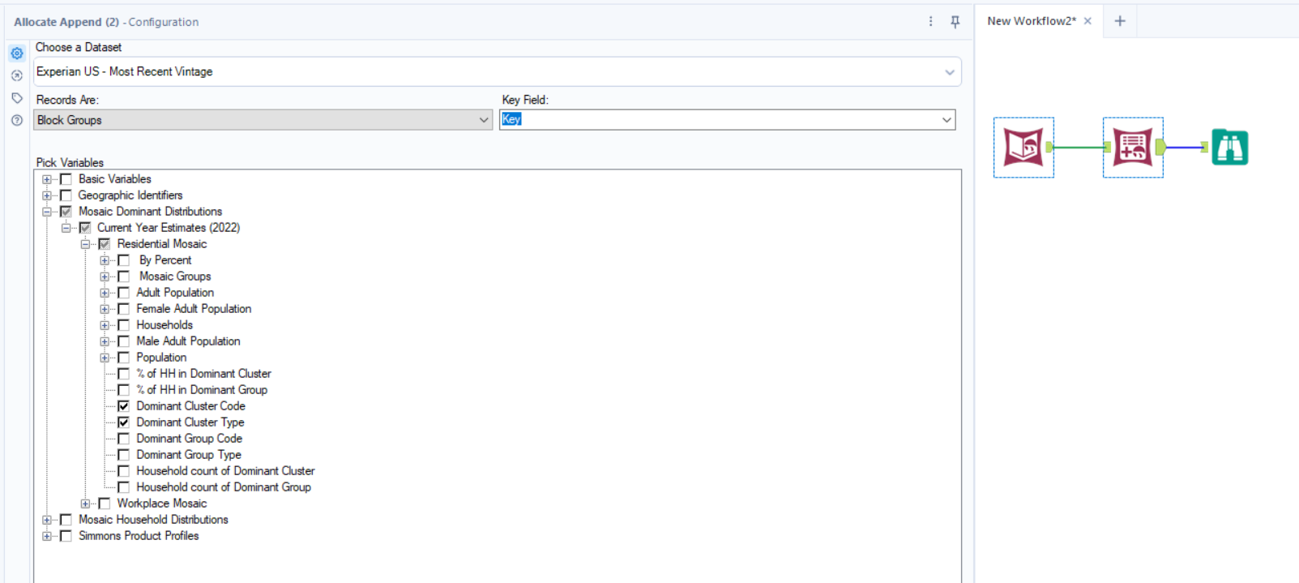Select the Workplace Mosaic tree label

pos(161,504)
